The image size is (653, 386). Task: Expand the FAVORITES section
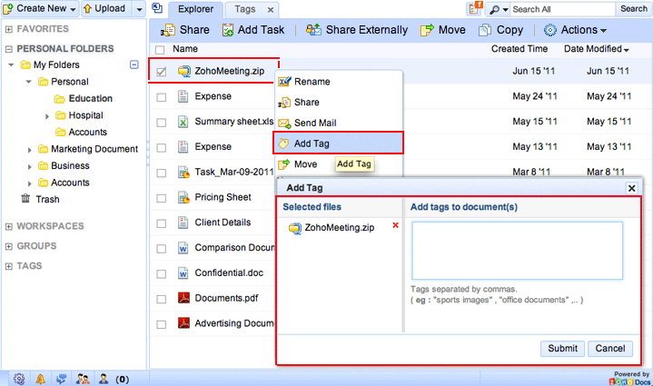click(x=8, y=29)
